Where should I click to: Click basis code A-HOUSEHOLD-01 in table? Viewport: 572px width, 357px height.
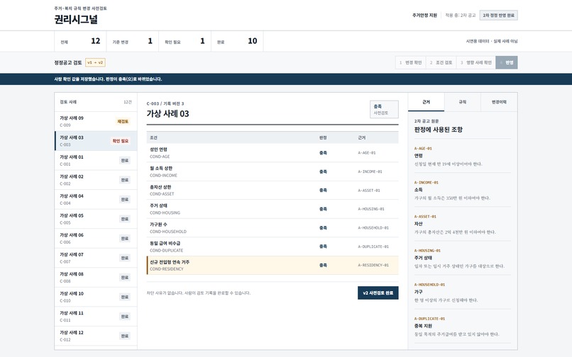click(373, 228)
